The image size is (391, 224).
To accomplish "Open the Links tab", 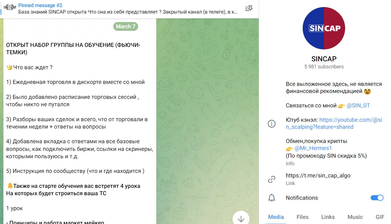I will (x=328, y=217).
